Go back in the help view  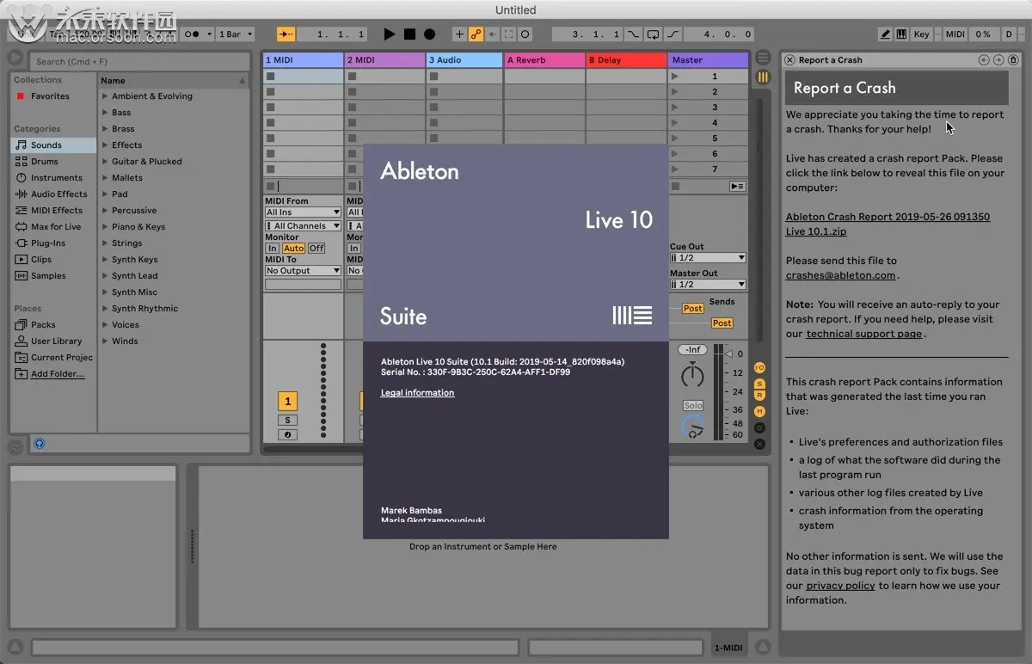[984, 60]
